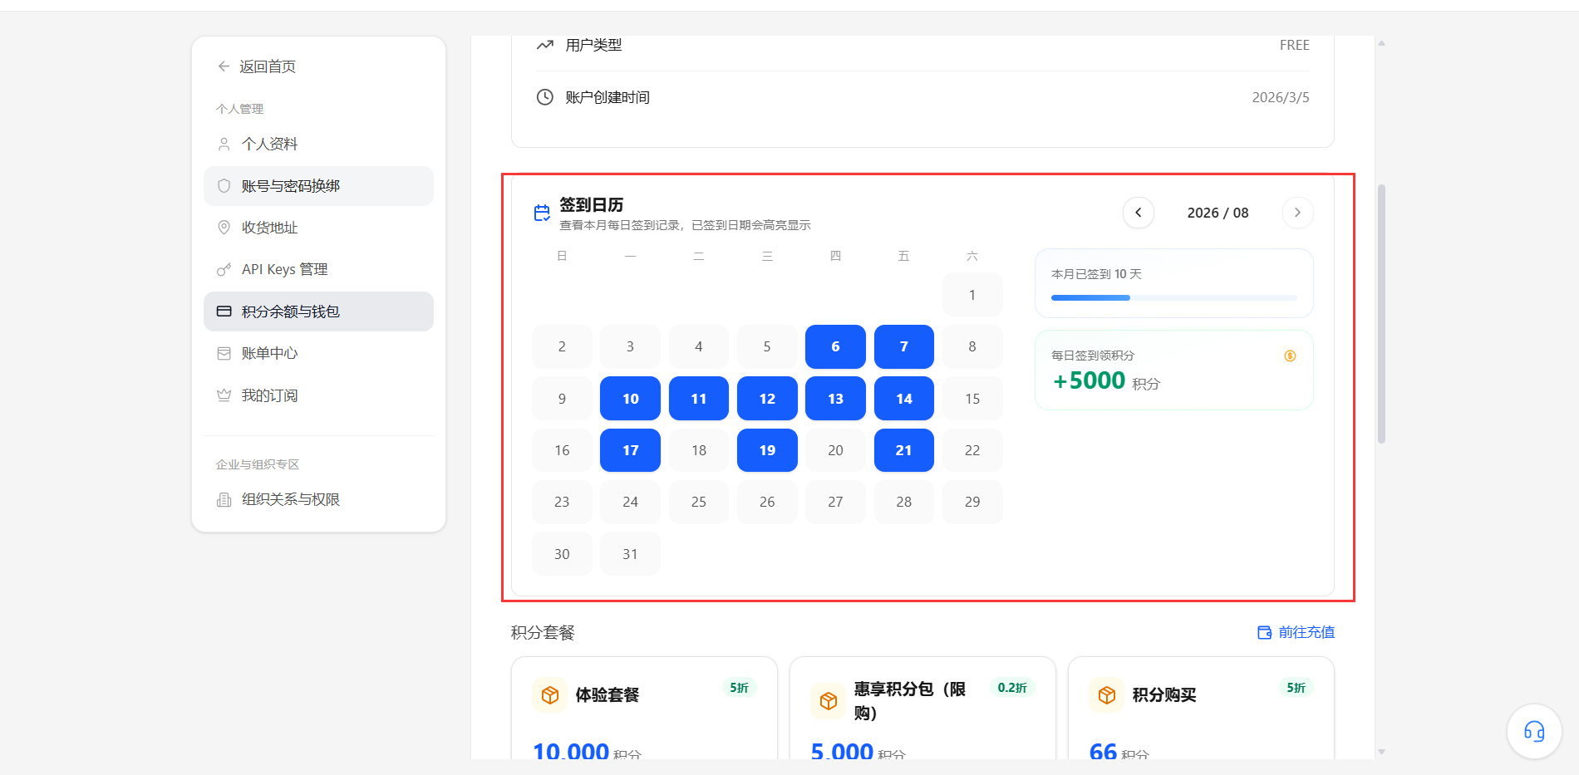This screenshot has height=775, width=1579.
Task: Click the location pin icon beside 收货地址
Action: pos(224,228)
